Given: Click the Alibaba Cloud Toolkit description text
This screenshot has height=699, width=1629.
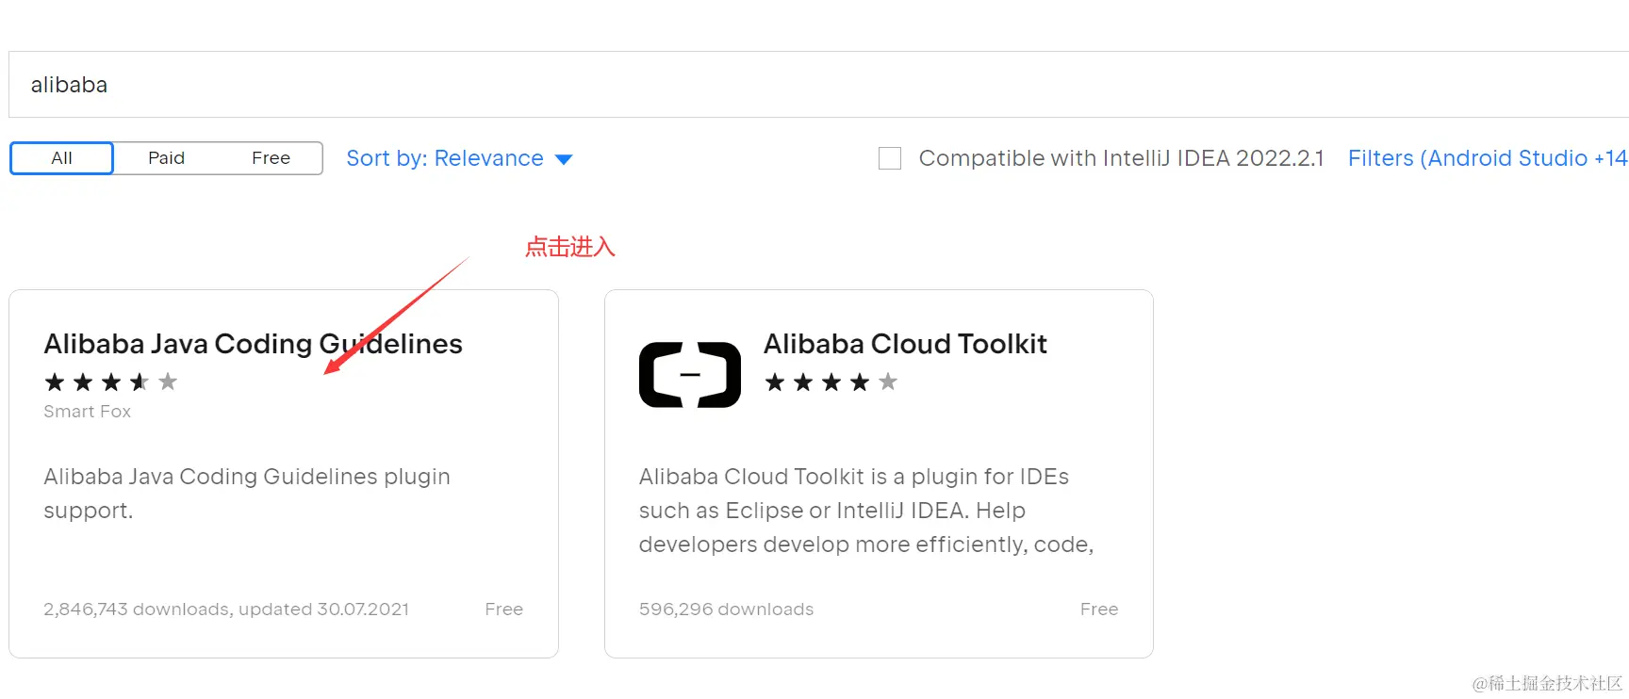Looking at the screenshot, I should tap(865, 510).
